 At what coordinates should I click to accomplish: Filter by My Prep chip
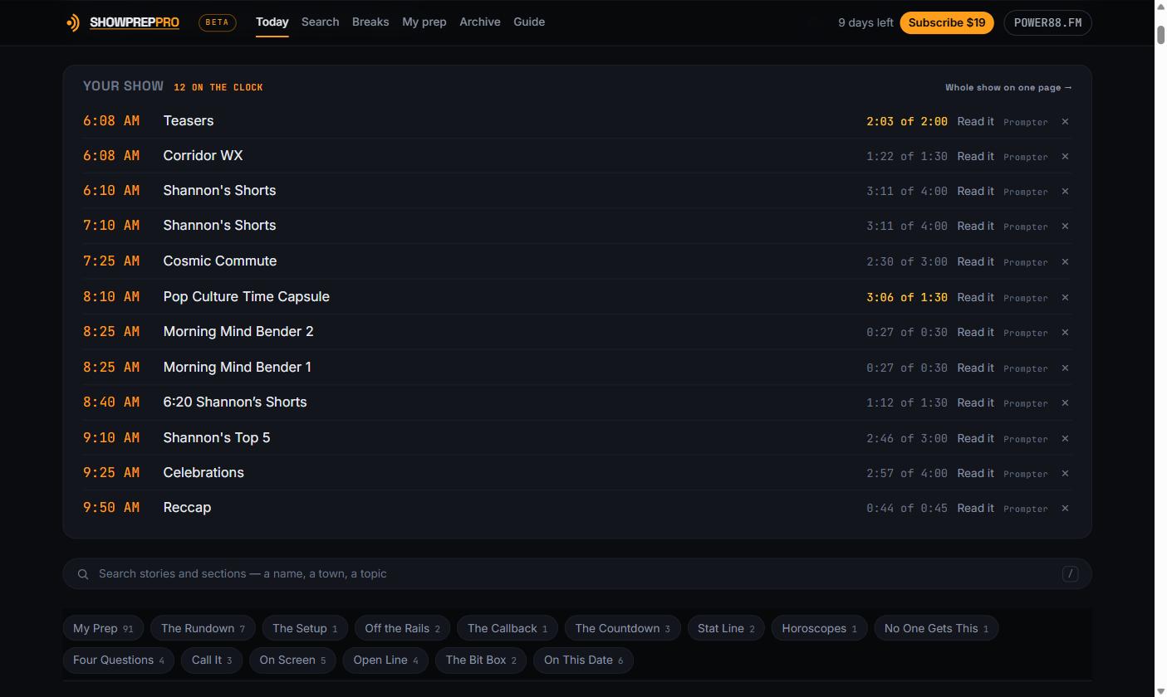point(103,628)
